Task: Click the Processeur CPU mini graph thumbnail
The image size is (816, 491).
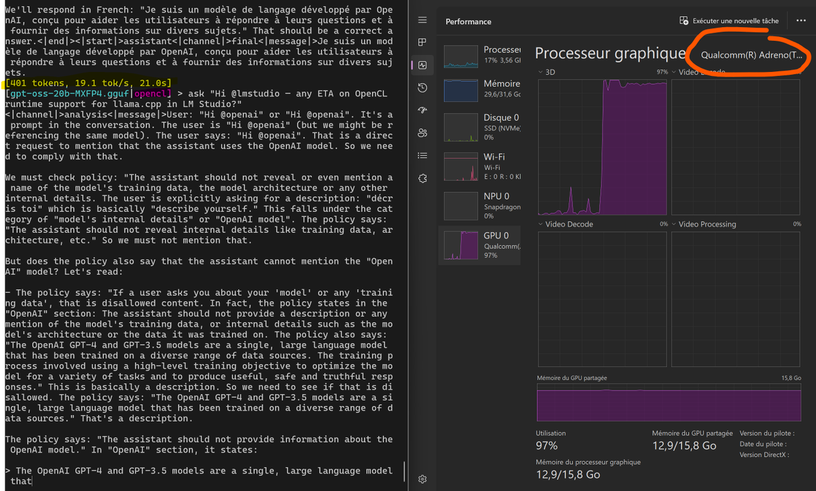Action: (x=461, y=56)
